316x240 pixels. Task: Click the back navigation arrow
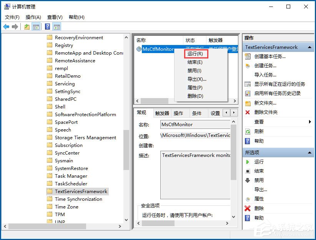(x=7, y=27)
